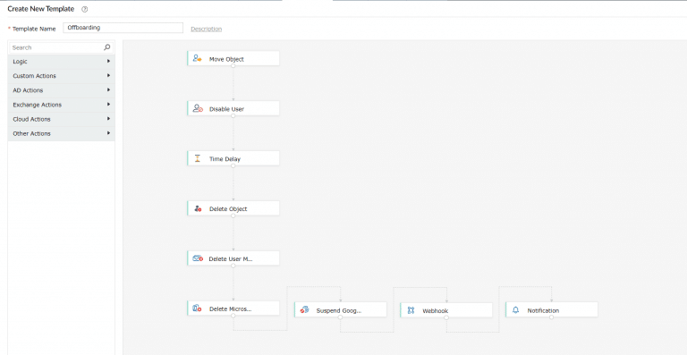Image resolution: width=687 pixels, height=355 pixels.
Task: Open the Description link
Action: coord(207,29)
